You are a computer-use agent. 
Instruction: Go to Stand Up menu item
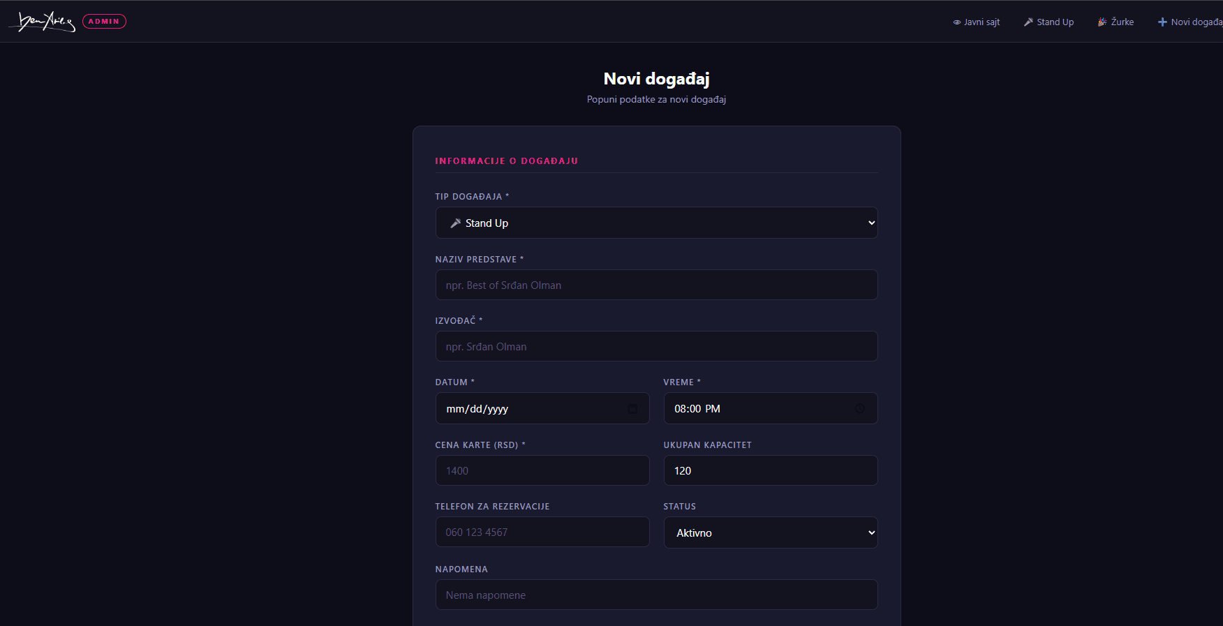[1048, 22]
